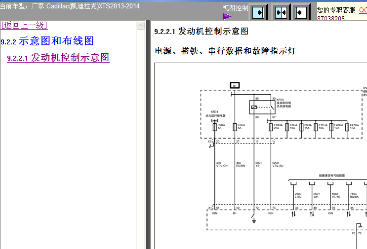
Task: Click the wire label 5290 VT/L-BU
Action: click(x=277, y=164)
